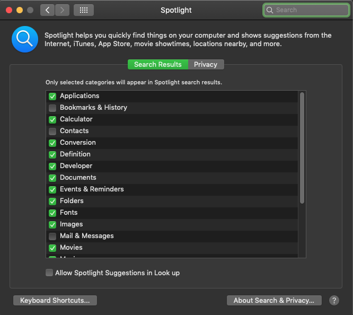Viewport: 353px width, 315px height.
Task: Select the 'Images' row label
Action: 72,224
